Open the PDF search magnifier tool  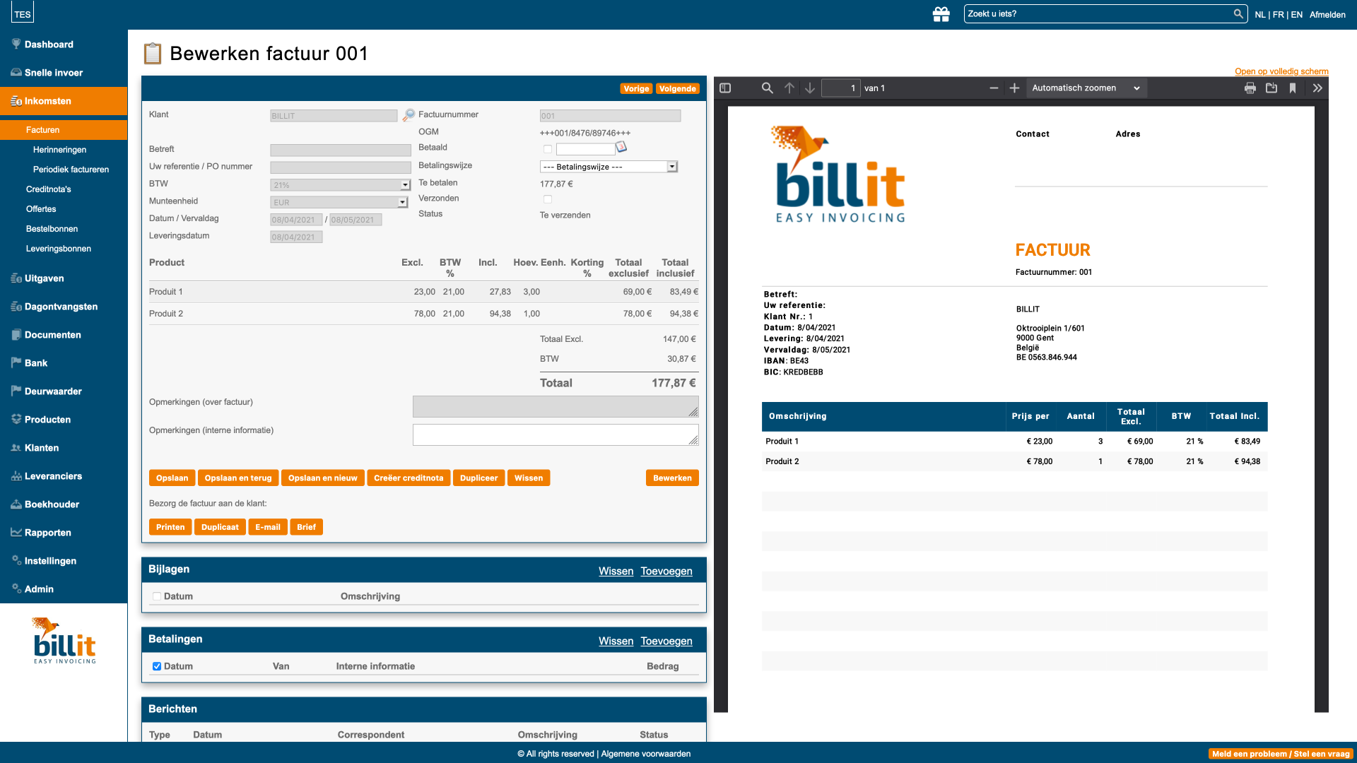(x=767, y=88)
